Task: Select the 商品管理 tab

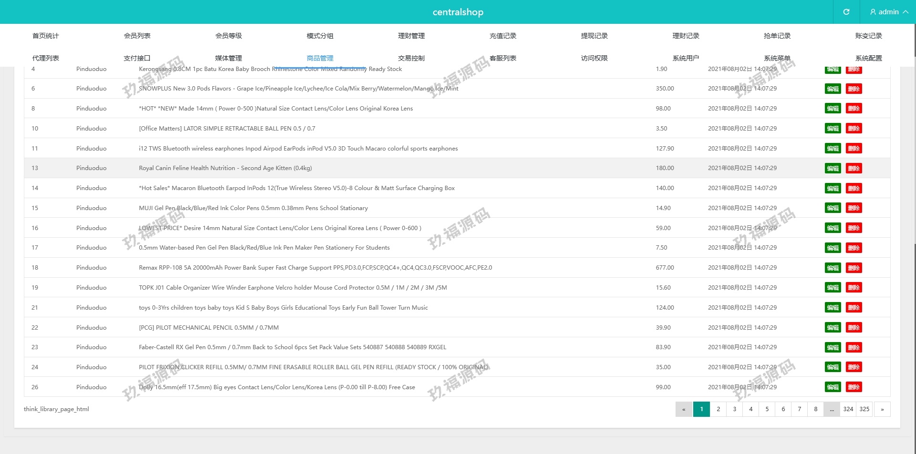Action: (x=320, y=58)
